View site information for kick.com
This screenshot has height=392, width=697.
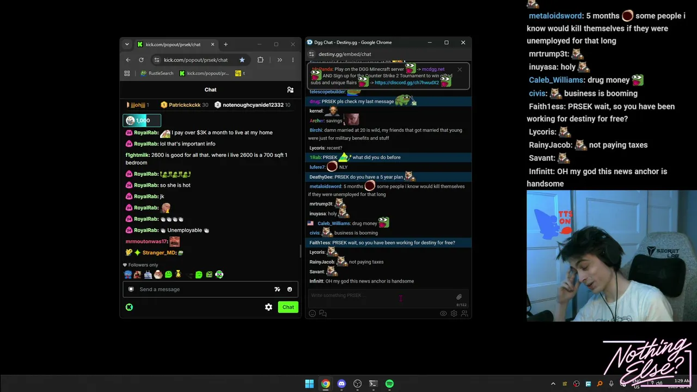click(x=157, y=60)
